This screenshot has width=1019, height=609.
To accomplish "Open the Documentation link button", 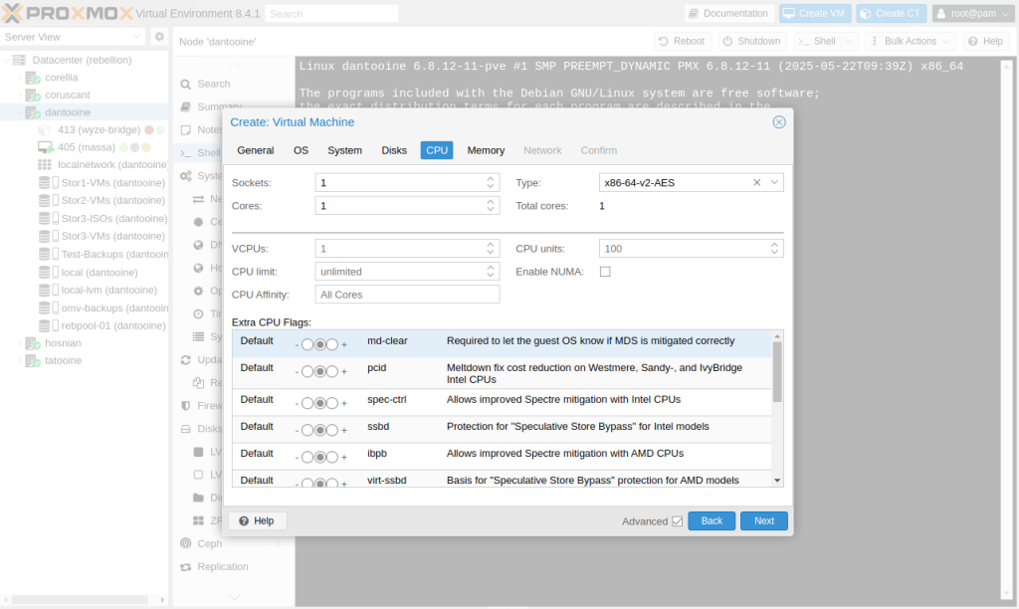I will (x=729, y=14).
